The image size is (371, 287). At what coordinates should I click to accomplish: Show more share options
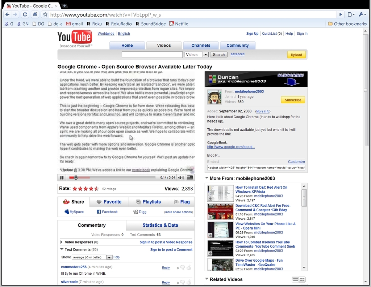coord(178,212)
